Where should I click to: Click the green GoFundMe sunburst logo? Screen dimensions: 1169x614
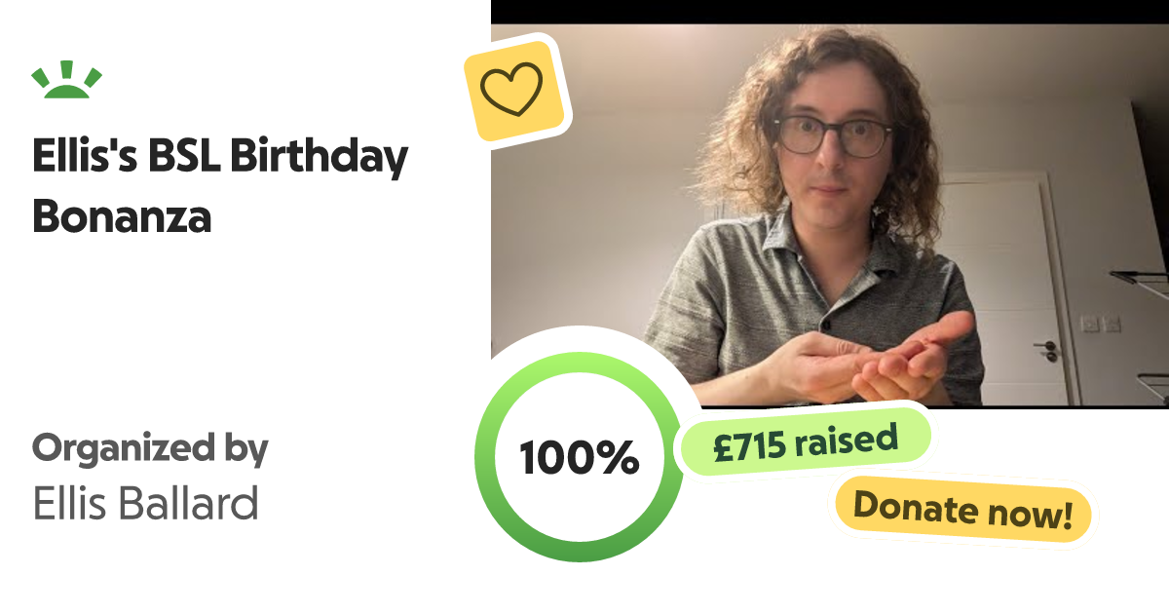click(x=66, y=80)
